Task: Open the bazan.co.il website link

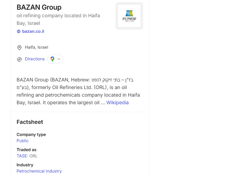Action: (x=33, y=31)
